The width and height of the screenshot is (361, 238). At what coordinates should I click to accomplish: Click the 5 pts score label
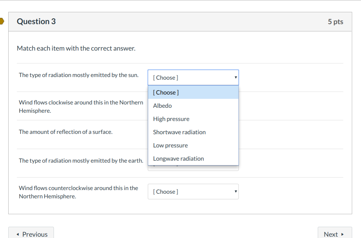click(336, 21)
